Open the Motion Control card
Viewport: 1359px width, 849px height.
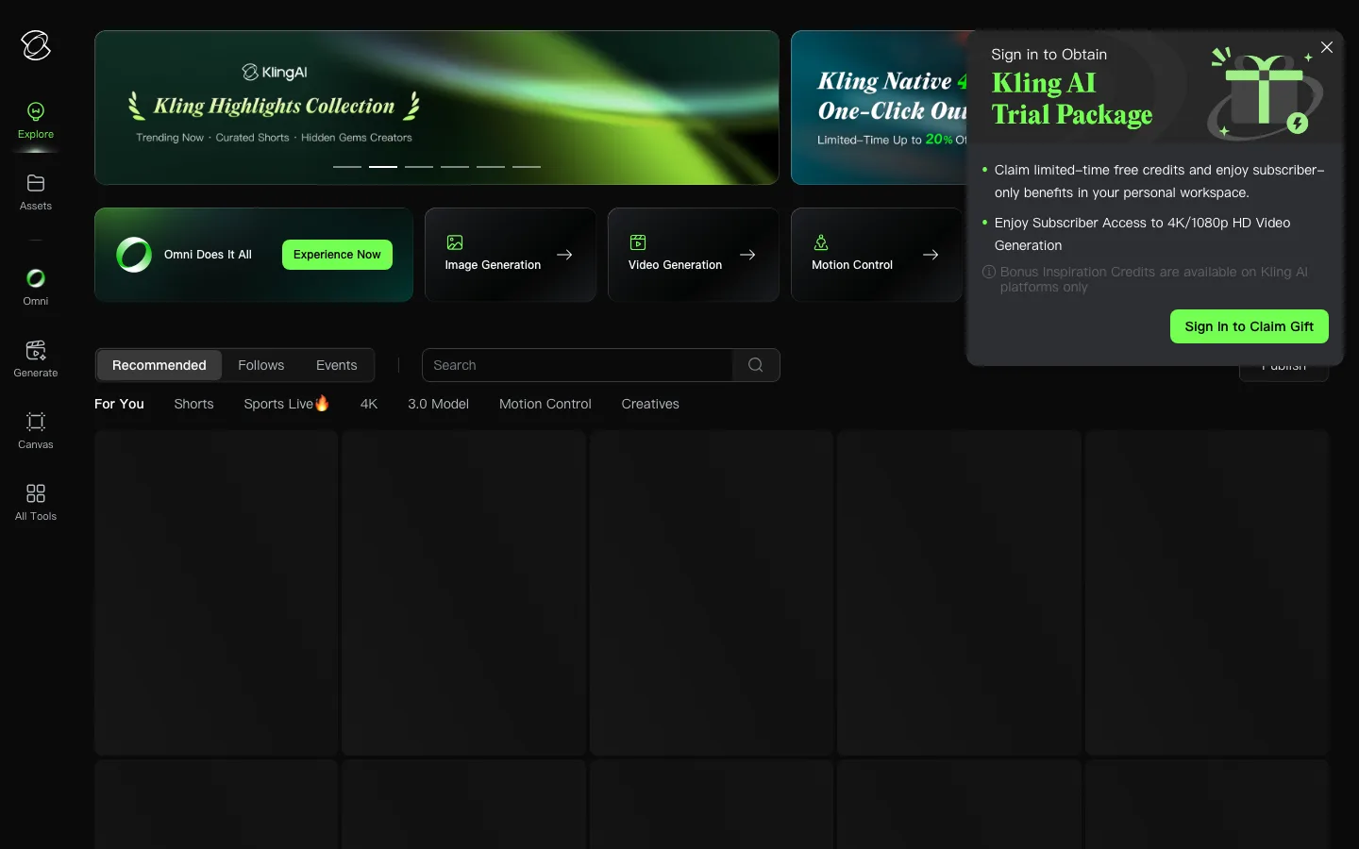point(877,255)
